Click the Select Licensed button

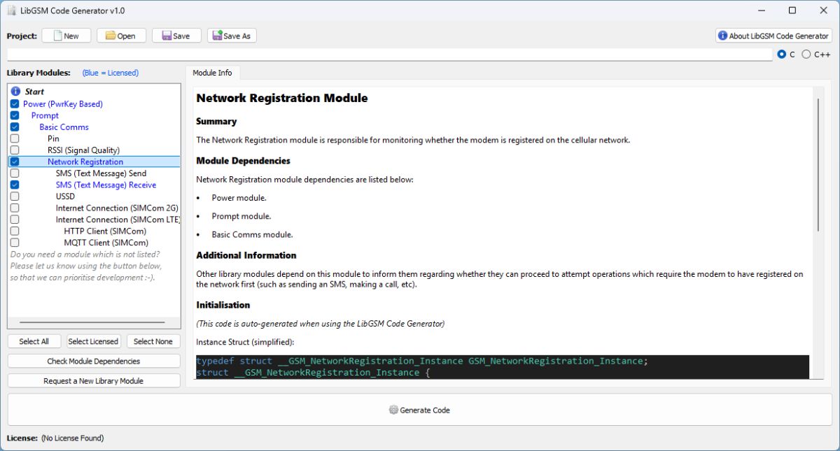[x=93, y=341]
